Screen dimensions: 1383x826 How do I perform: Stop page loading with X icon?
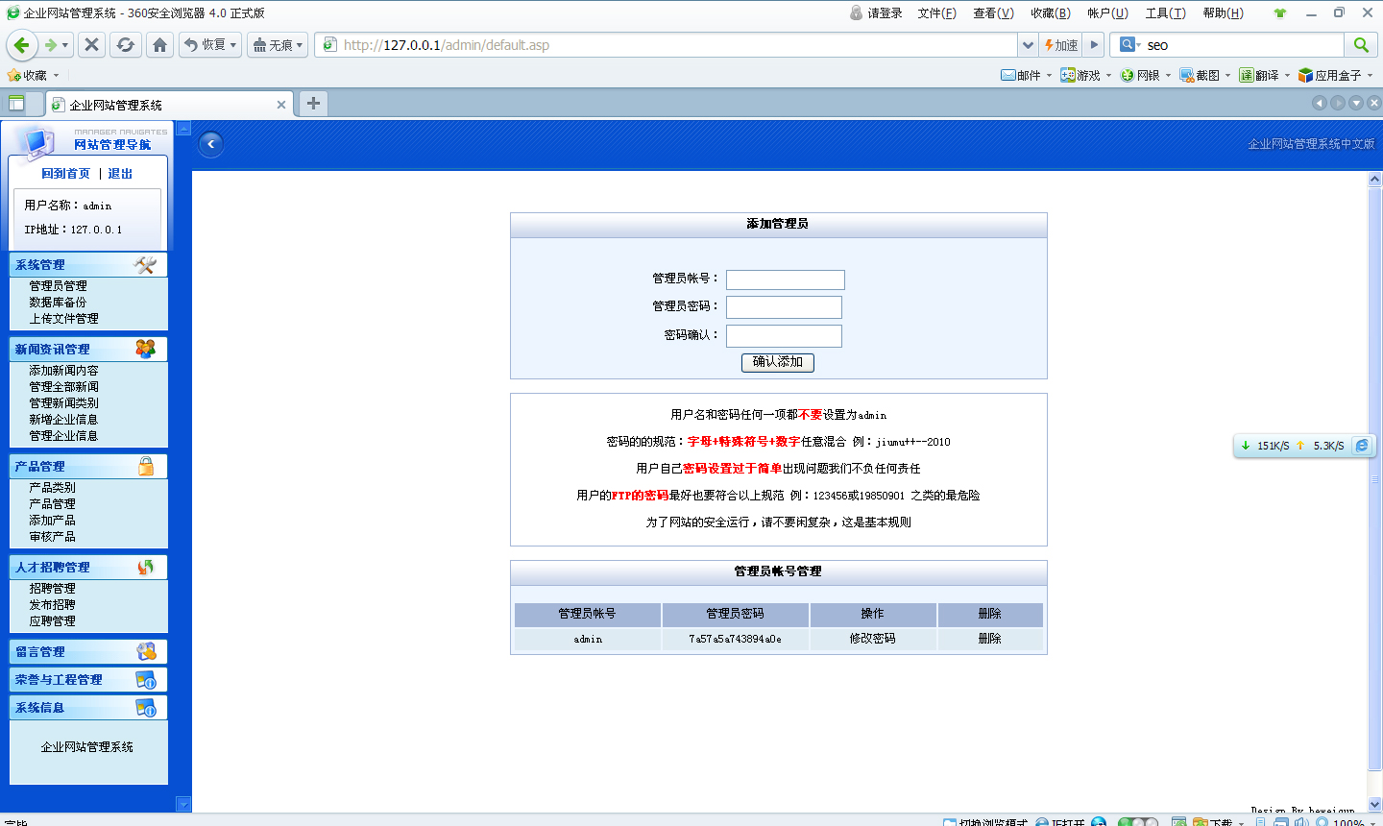[x=91, y=45]
